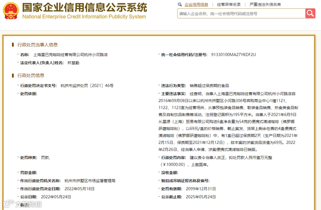Viewport: 321px width, 210px height.
Task: Select the 企业信用信息 tab
Action: click(196, 4)
